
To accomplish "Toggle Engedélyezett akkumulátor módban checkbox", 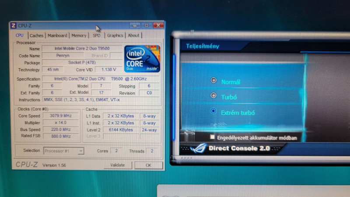I will [x=212, y=137].
